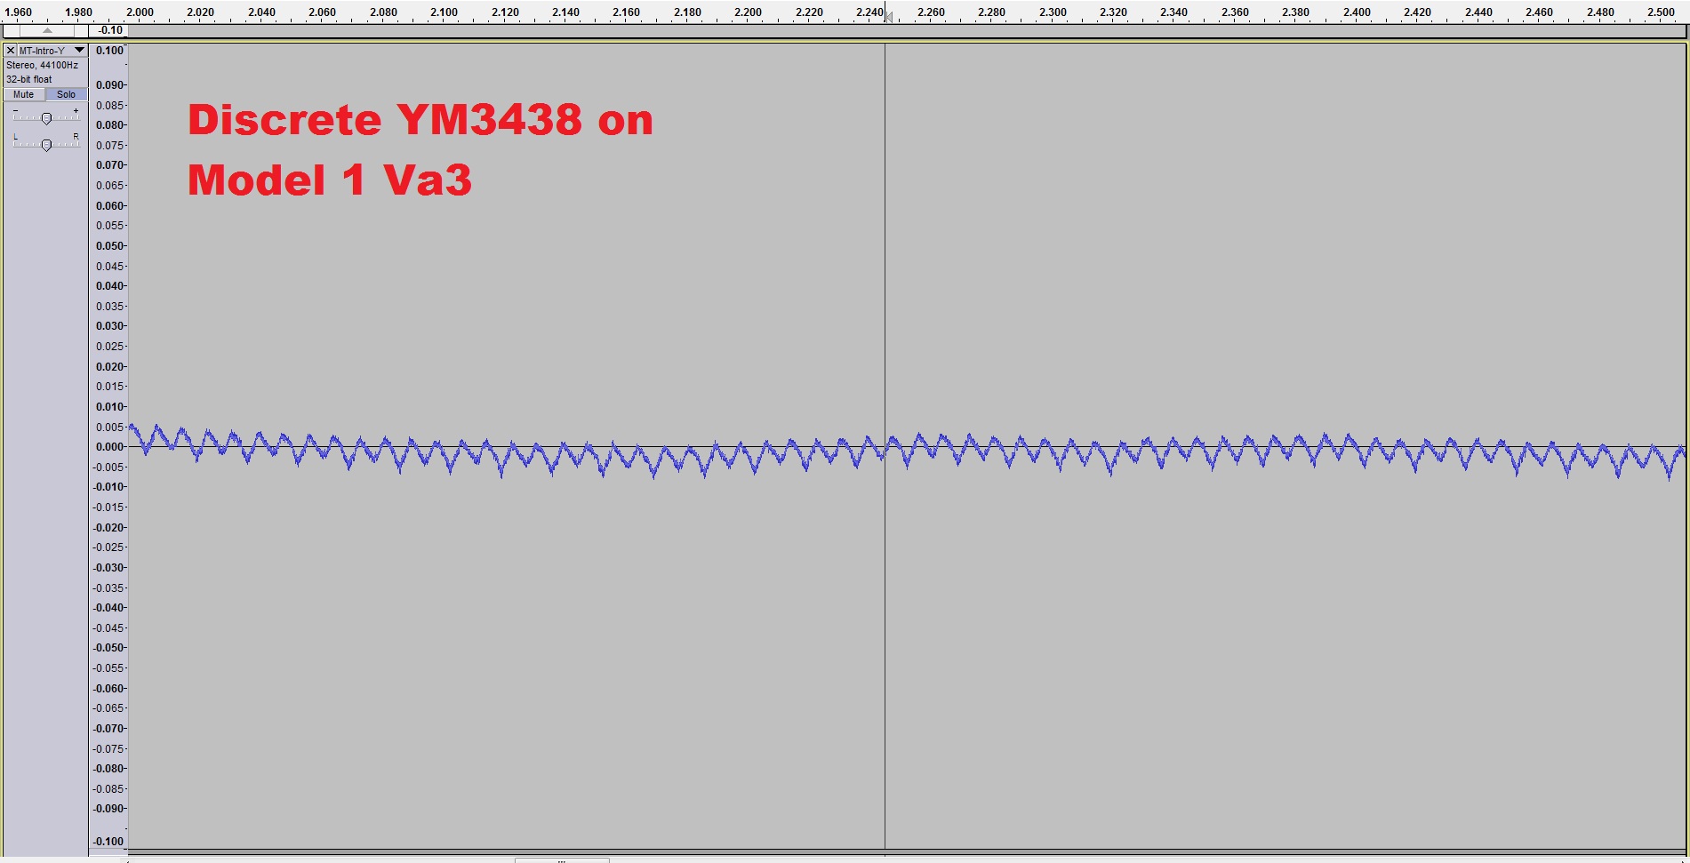Click the track gain slider handle
The height and width of the screenshot is (863, 1690).
46,118
